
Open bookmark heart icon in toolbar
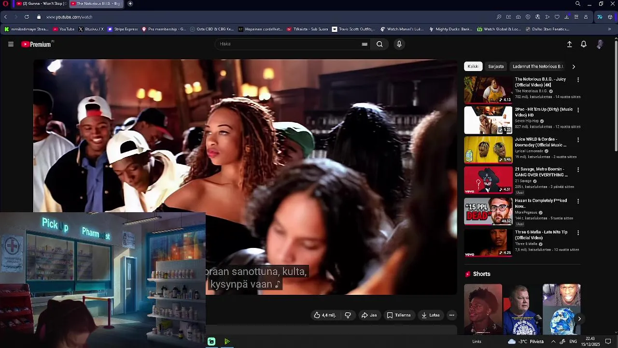557,17
